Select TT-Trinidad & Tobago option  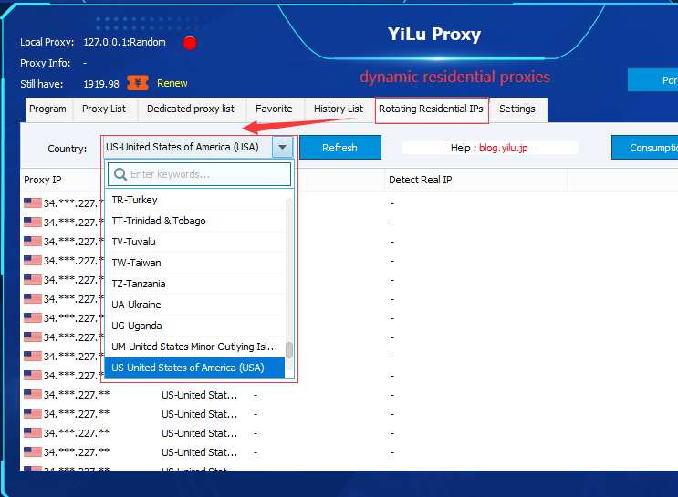pyautogui.click(x=158, y=221)
